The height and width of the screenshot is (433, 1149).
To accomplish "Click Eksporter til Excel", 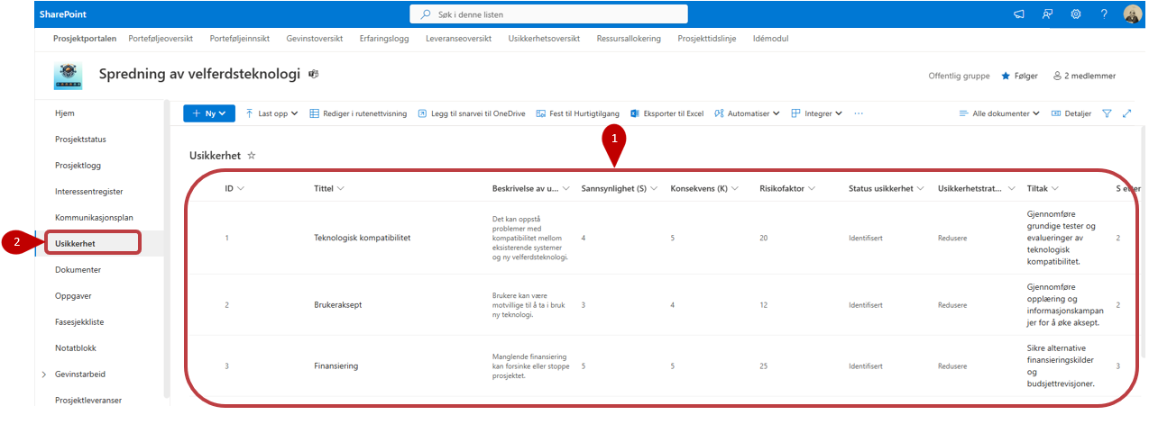I will click(666, 113).
